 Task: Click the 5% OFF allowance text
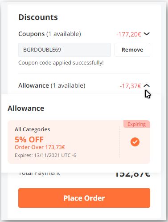[29, 140]
